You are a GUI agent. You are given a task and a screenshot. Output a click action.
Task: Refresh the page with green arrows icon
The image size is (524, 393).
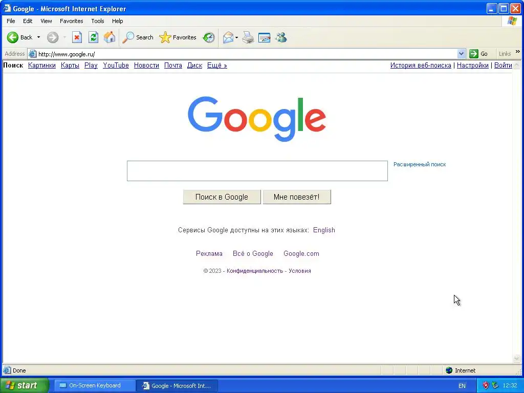click(93, 37)
